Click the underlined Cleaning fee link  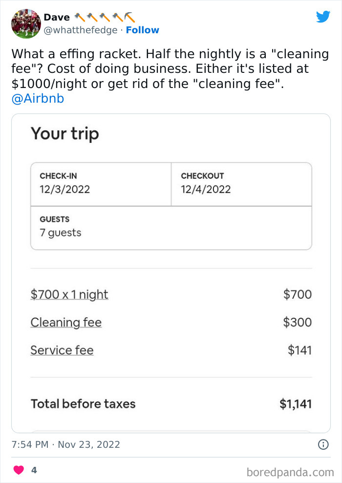66,323
